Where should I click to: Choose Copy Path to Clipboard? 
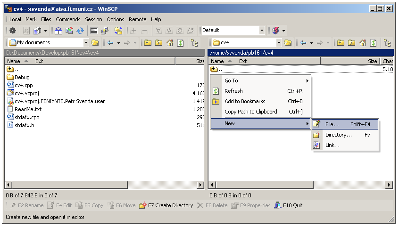click(x=260, y=112)
